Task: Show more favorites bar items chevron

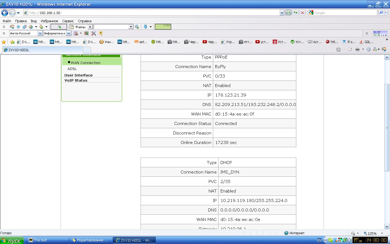Action: point(387,40)
